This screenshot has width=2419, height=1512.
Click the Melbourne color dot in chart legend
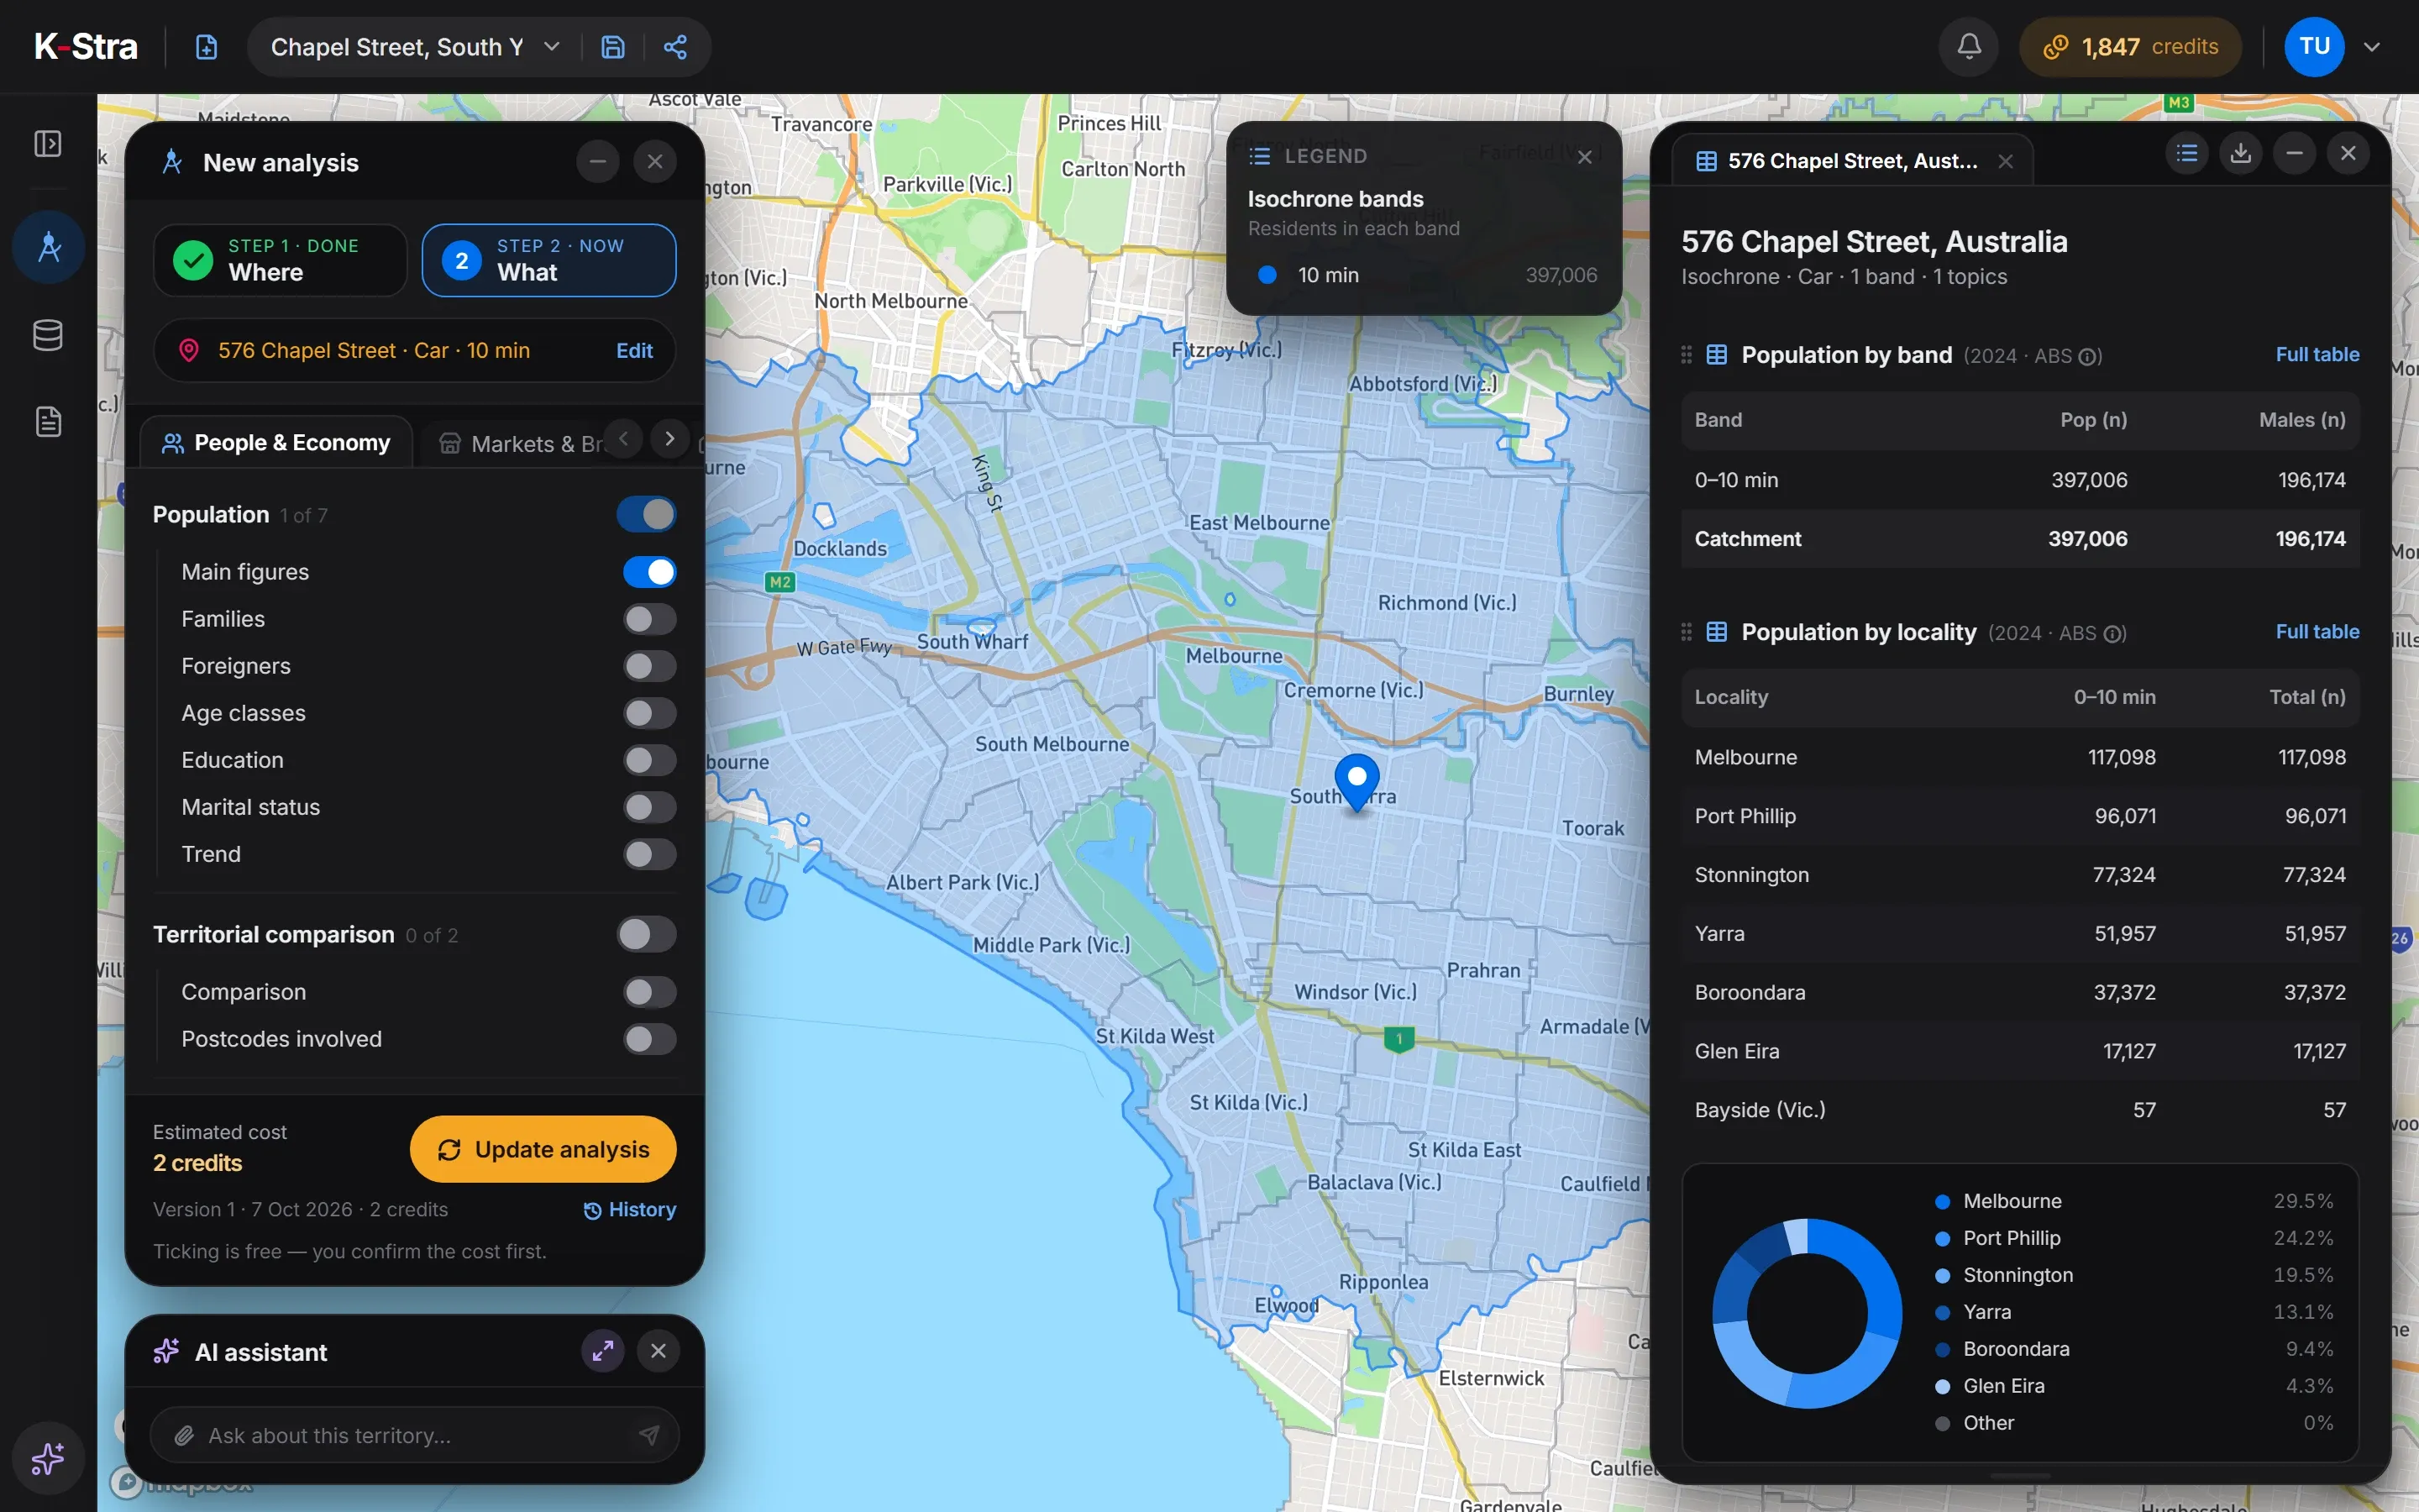1942,1202
